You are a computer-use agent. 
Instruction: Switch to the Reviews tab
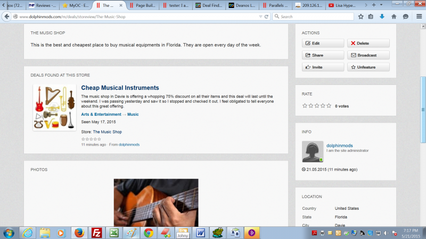[43, 5]
